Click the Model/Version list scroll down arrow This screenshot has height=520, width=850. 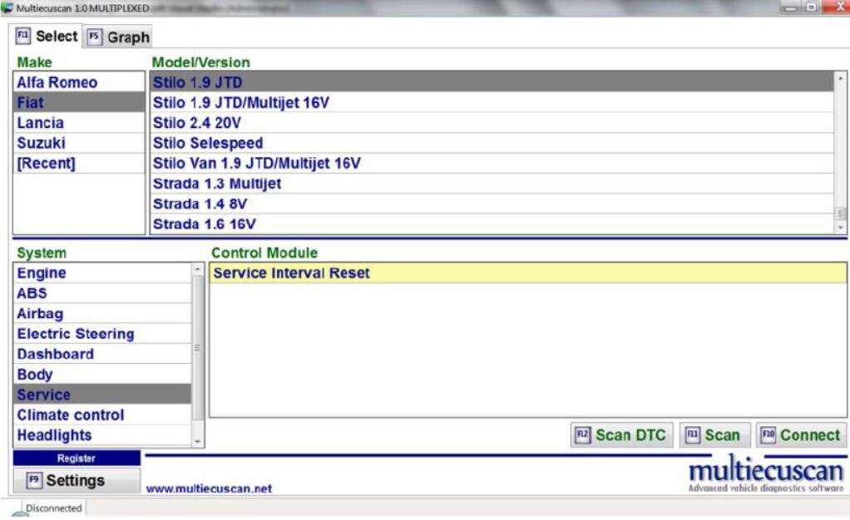point(840,228)
